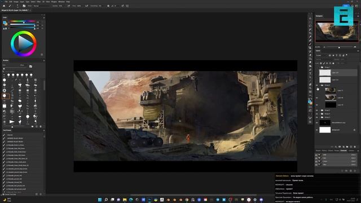Viewport: 361px width, 203px height.
Task: Pick a color in the color wheel triangle
Action: [25, 43]
